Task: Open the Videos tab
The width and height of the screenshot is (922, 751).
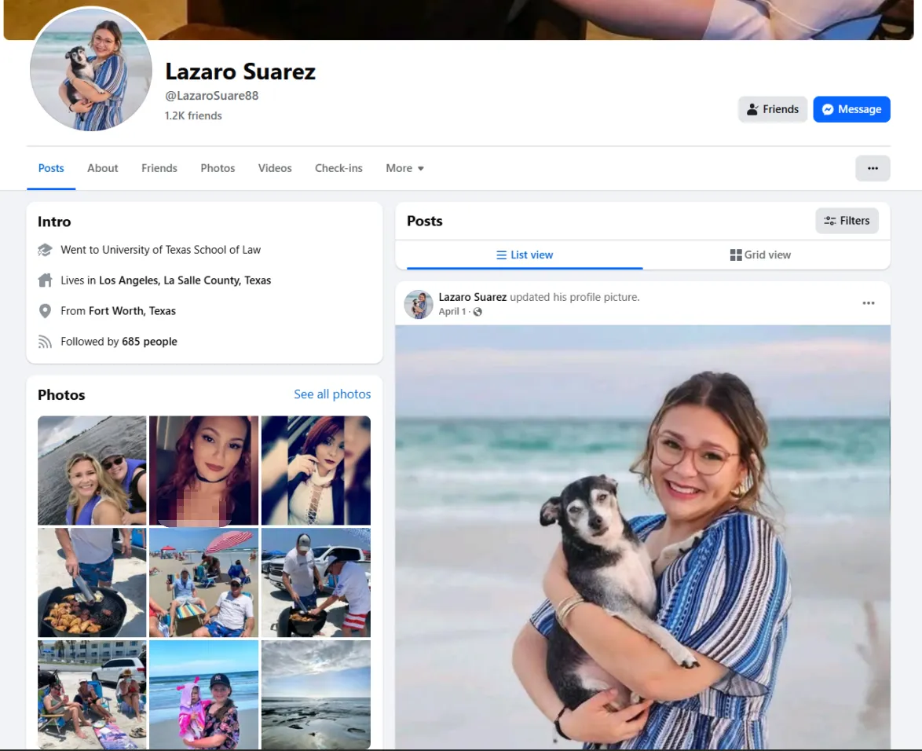Action: (275, 168)
